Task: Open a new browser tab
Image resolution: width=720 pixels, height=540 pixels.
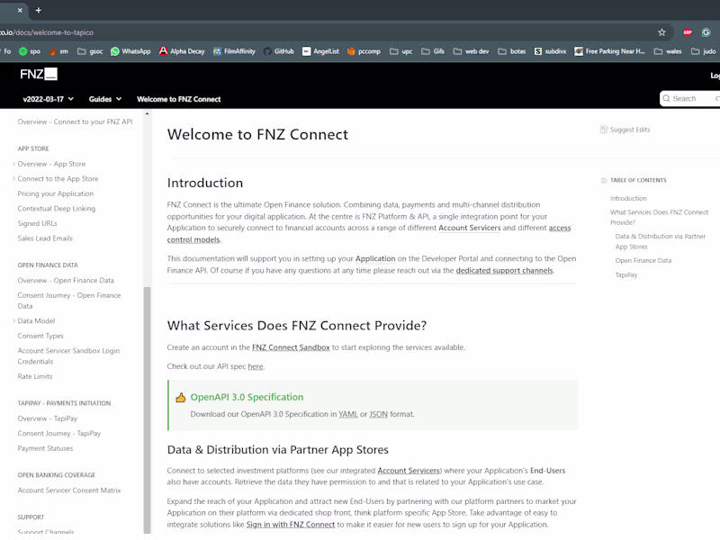Action: [38, 10]
